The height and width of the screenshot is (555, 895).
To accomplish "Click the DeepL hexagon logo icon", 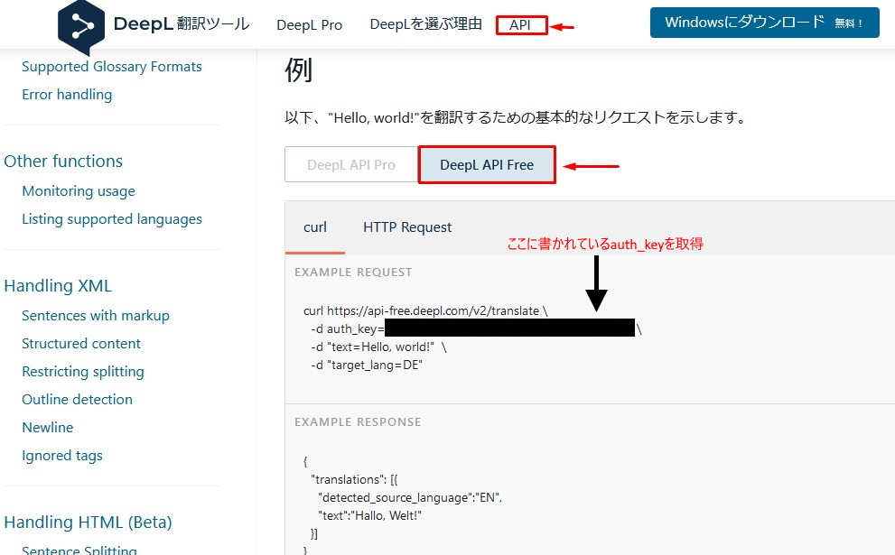I will click(81, 26).
